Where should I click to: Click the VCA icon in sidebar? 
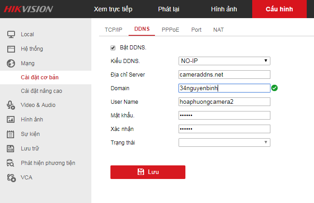11,178
